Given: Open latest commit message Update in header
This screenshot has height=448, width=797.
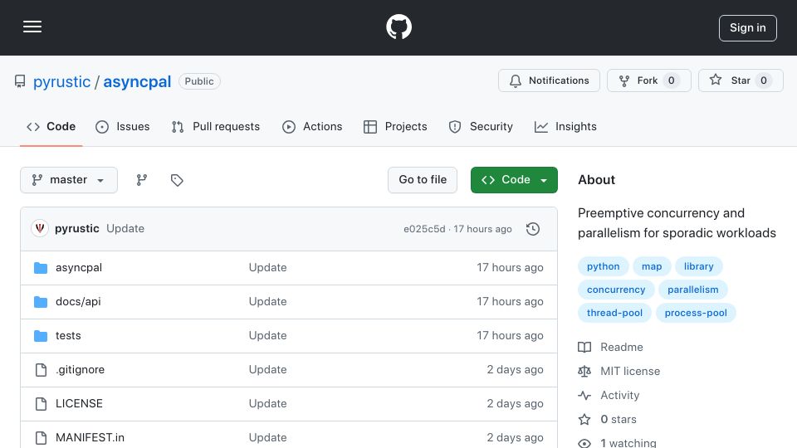Looking at the screenshot, I should (125, 229).
